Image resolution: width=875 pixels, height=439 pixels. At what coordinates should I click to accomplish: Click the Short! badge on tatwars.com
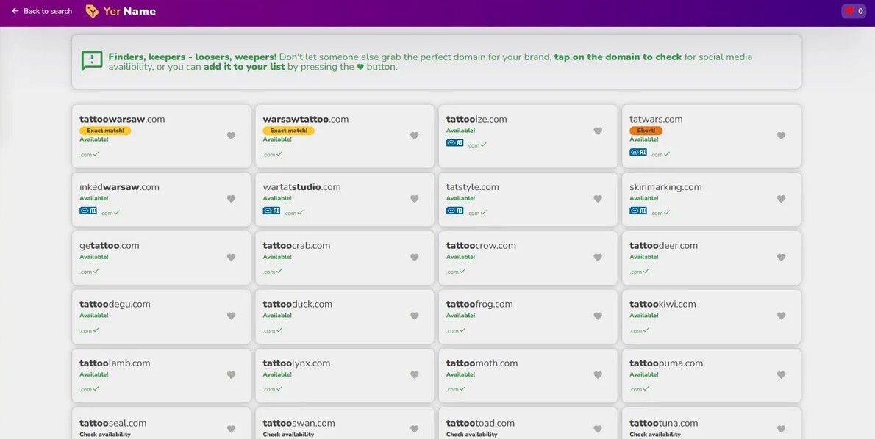pyautogui.click(x=646, y=131)
